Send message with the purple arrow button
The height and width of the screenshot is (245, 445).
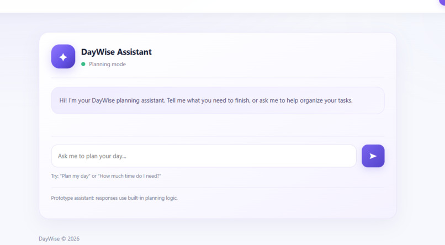click(x=373, y=156)
